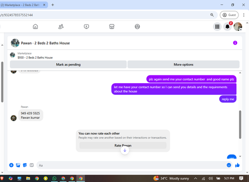Viewport: 249px width, 182px height.
Task: Open WhatsApp from taskbar
Action: pos(54,179)
